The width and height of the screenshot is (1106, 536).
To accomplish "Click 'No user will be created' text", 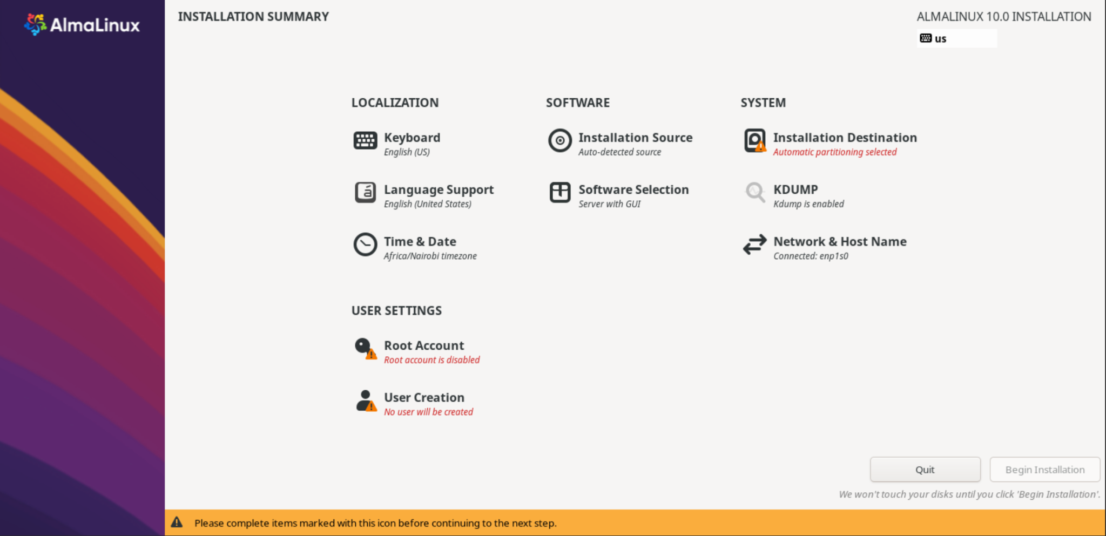I will (x=428, y=411).
